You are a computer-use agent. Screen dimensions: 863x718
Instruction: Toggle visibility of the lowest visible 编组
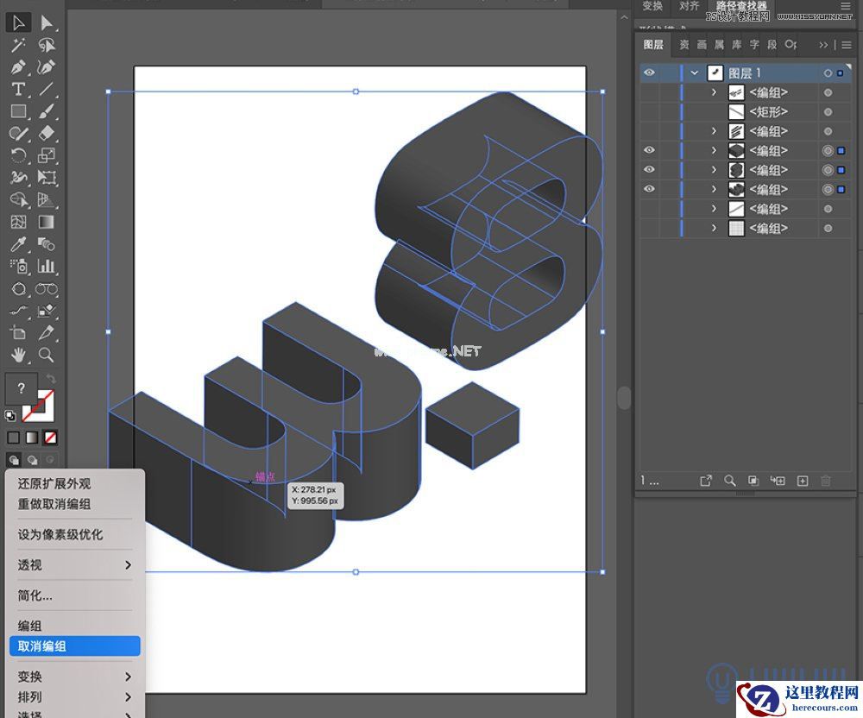[x=649, y=189]
